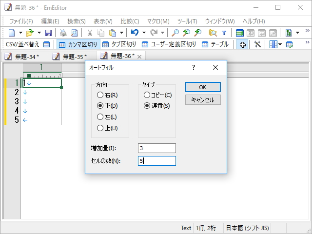Click the green Wrap lines icon

pos(239,33)
